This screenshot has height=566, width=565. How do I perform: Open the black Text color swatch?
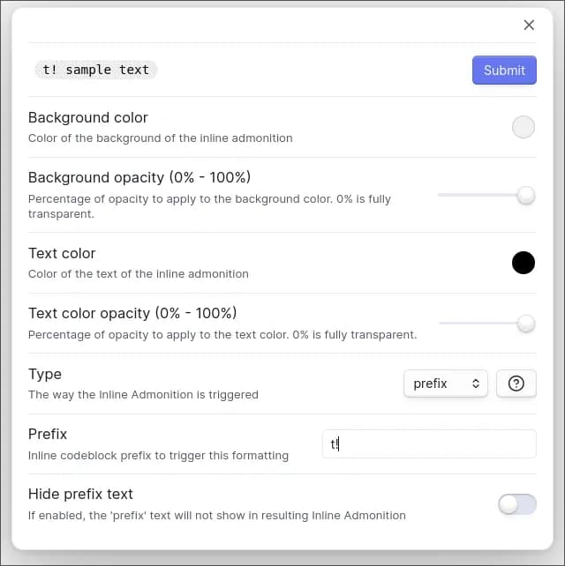(x=524, y=263)
